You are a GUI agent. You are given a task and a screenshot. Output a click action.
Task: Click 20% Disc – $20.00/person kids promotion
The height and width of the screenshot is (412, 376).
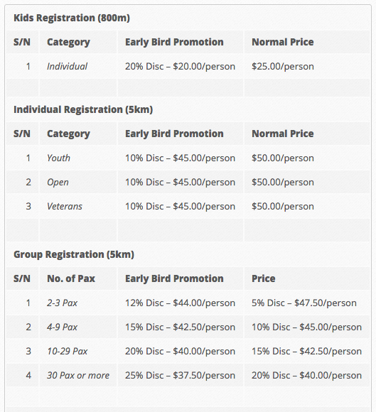click(180, 66)
